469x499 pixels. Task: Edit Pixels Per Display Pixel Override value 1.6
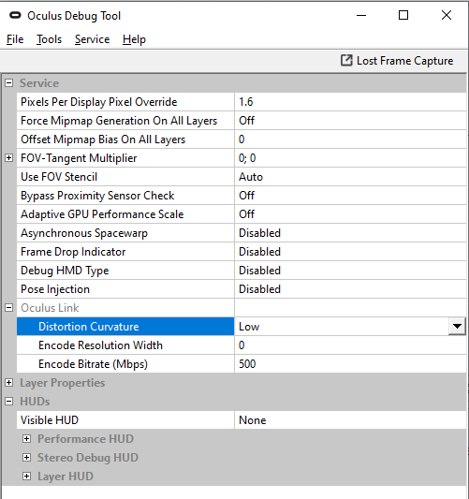(x=350, y=102)
